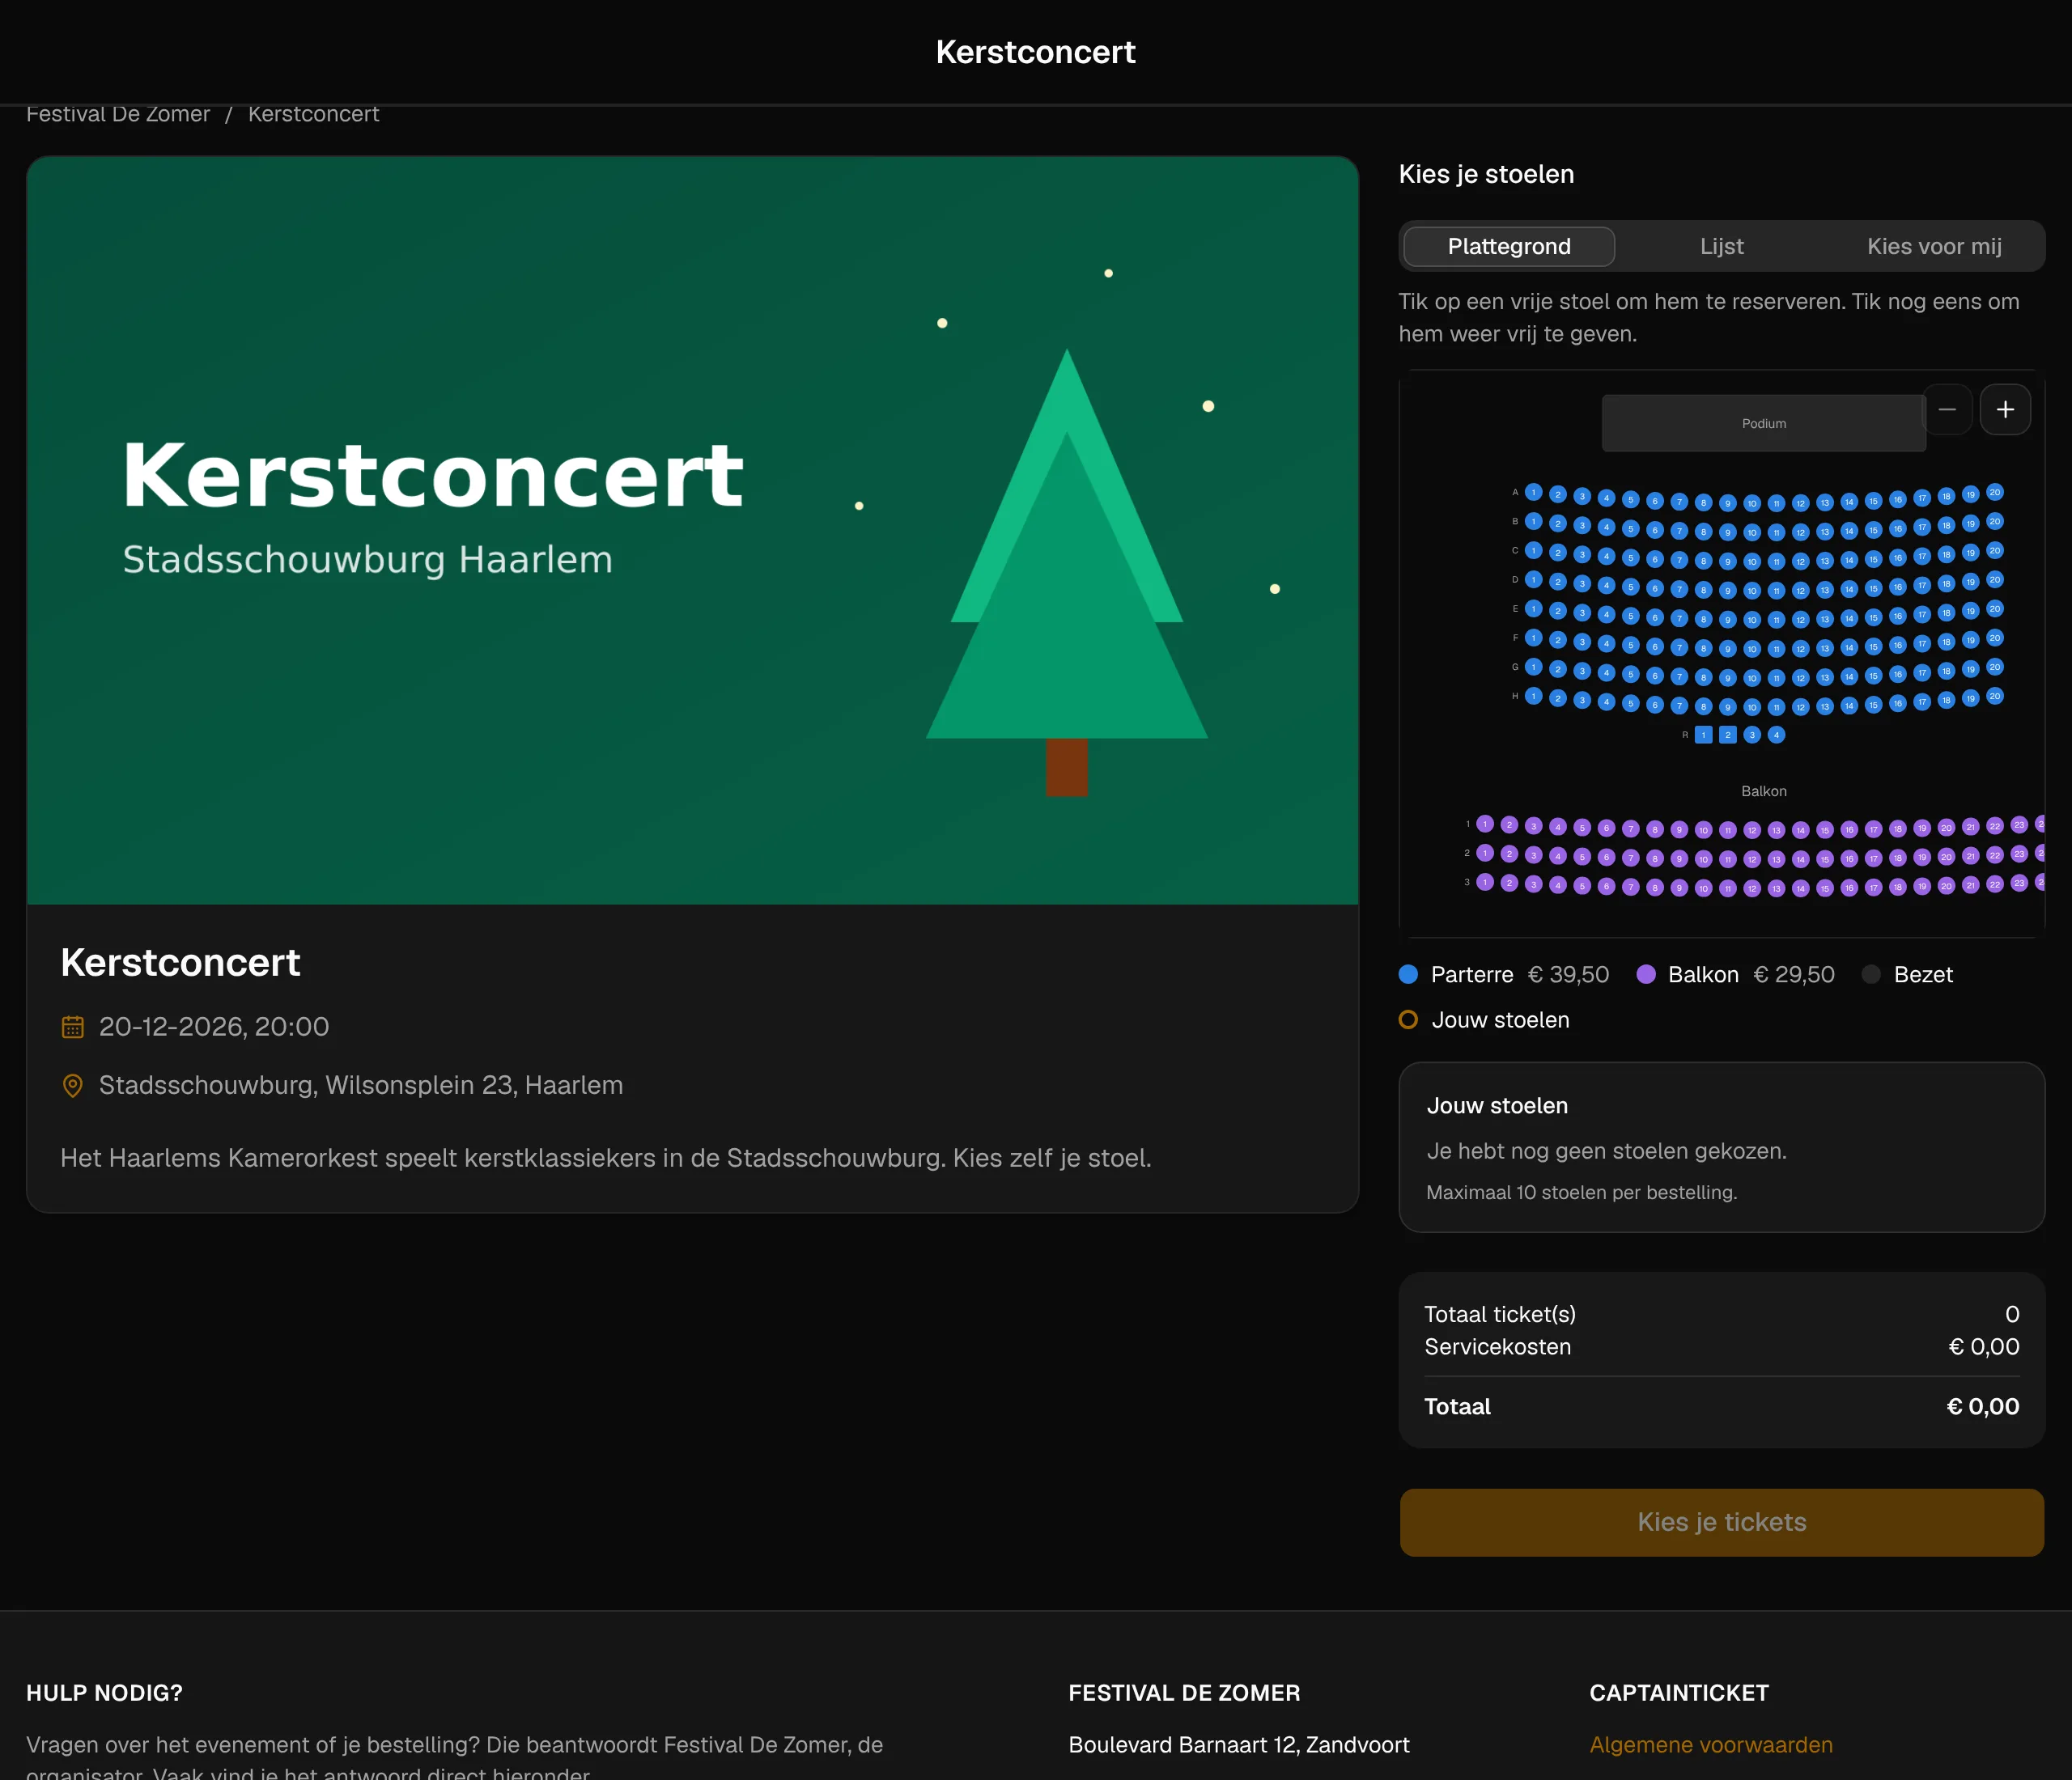Screen dimensions: 2072x1780
Task: Select Parterre seat 13 in row G
Action: coord(1824,678)
